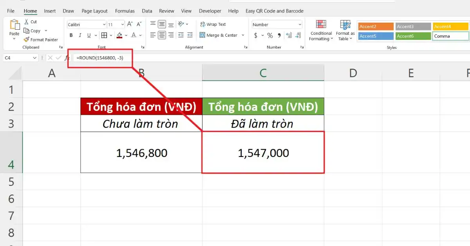This screenshot has height=246, width=470.
Task: Apply the Accent5 blue cell style
Action: [376, 36]
